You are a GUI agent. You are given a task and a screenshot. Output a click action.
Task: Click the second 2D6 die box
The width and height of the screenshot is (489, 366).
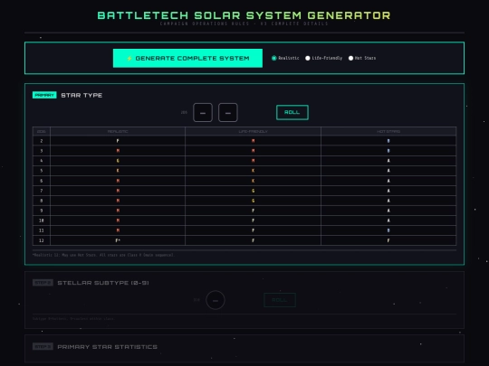pos(228,113)
